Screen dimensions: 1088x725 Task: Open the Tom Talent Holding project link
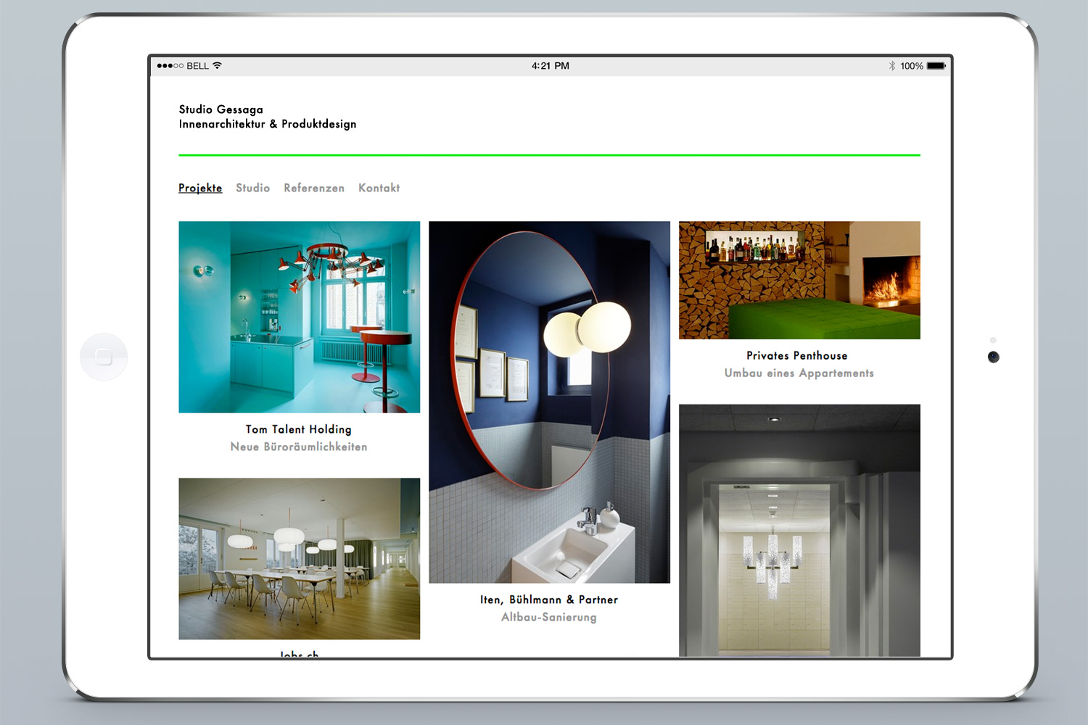(298, 429)
